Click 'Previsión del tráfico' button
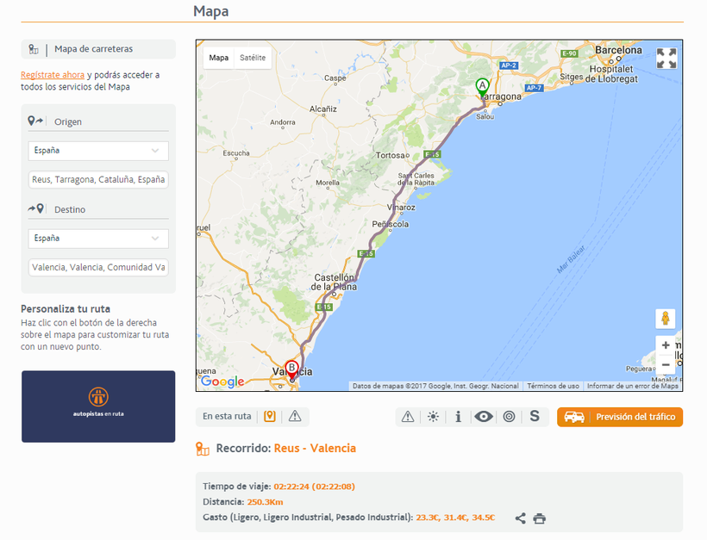This screenshot has width=707, height=540. tap(620, 417)
